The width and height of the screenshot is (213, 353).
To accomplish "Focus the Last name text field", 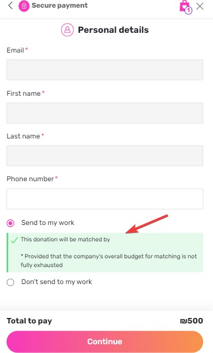I will pyautogui.click(x=105, y=156).
